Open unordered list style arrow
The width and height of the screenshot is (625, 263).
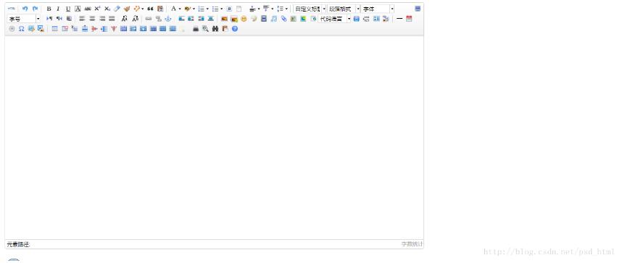[x=222, y=9]
